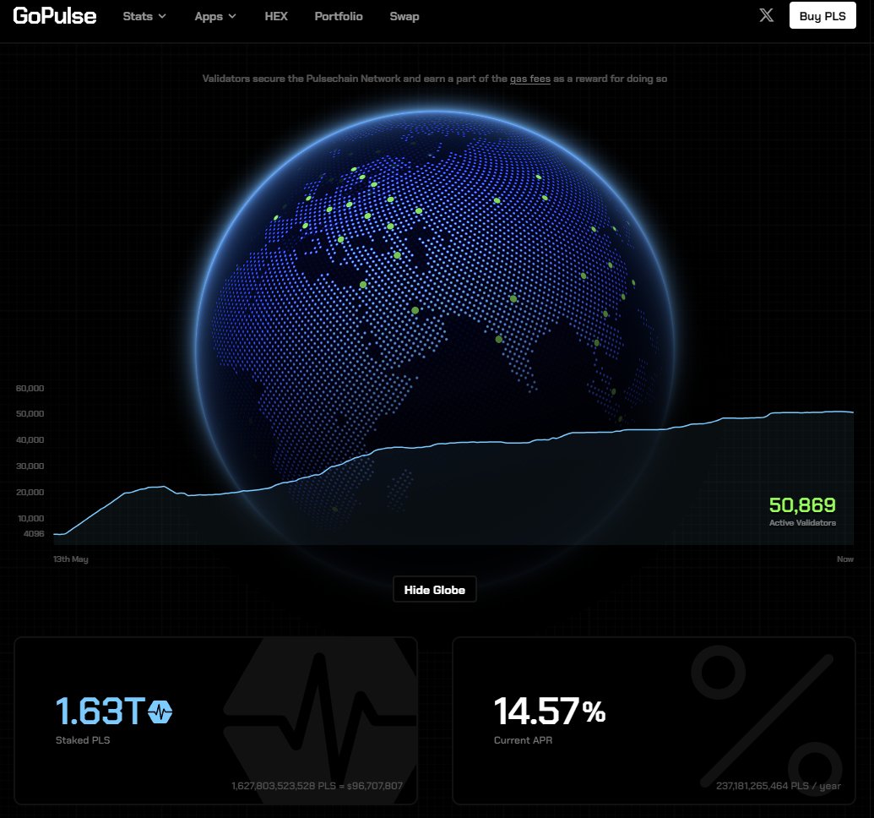This screenshot has width=874, height=818.
Task: Click the 20,000 y-axis label
Action: click(30, 492)
